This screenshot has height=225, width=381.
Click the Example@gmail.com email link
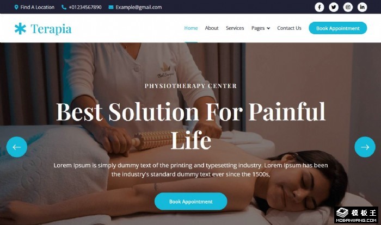138,7
